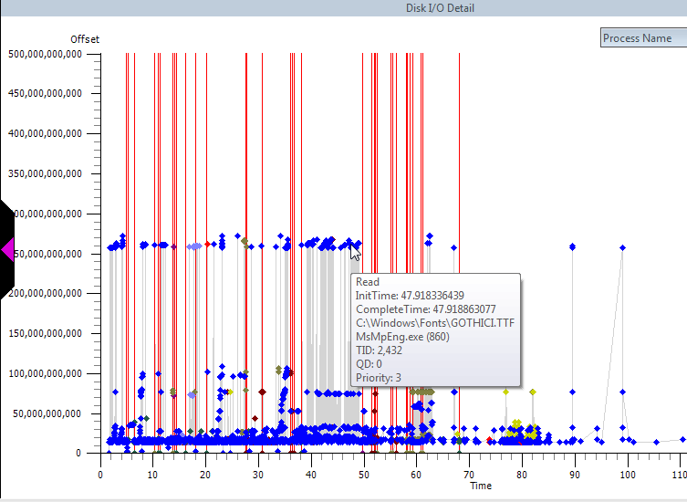Click the yellow diamond marker near time 77

pos(505,392)
